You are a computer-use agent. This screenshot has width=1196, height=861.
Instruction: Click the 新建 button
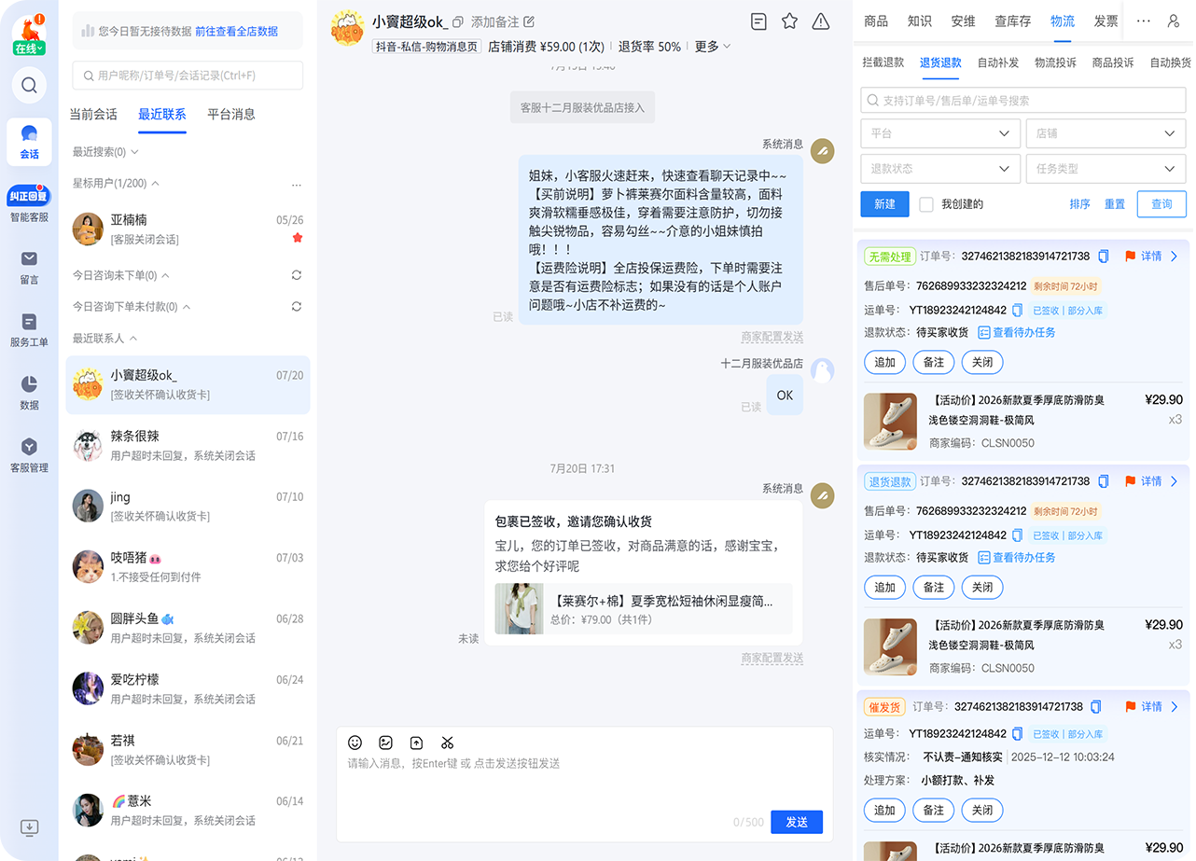coord(884,204)
